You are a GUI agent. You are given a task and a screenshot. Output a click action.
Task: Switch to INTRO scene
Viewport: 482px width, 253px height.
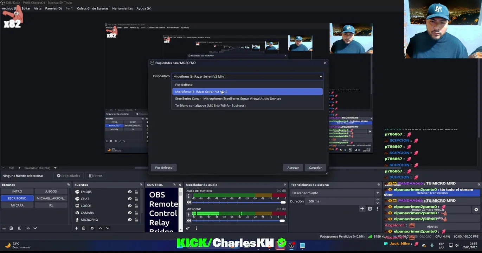click(17, 192)
